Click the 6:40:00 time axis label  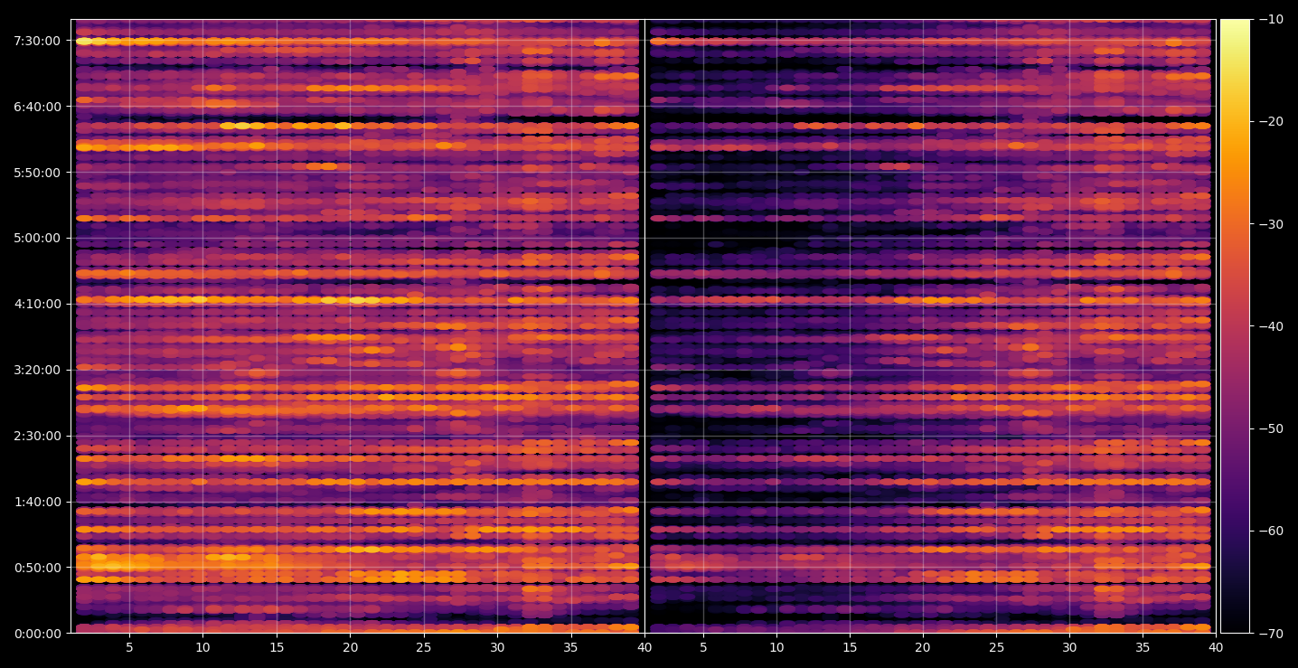point(37,106)
